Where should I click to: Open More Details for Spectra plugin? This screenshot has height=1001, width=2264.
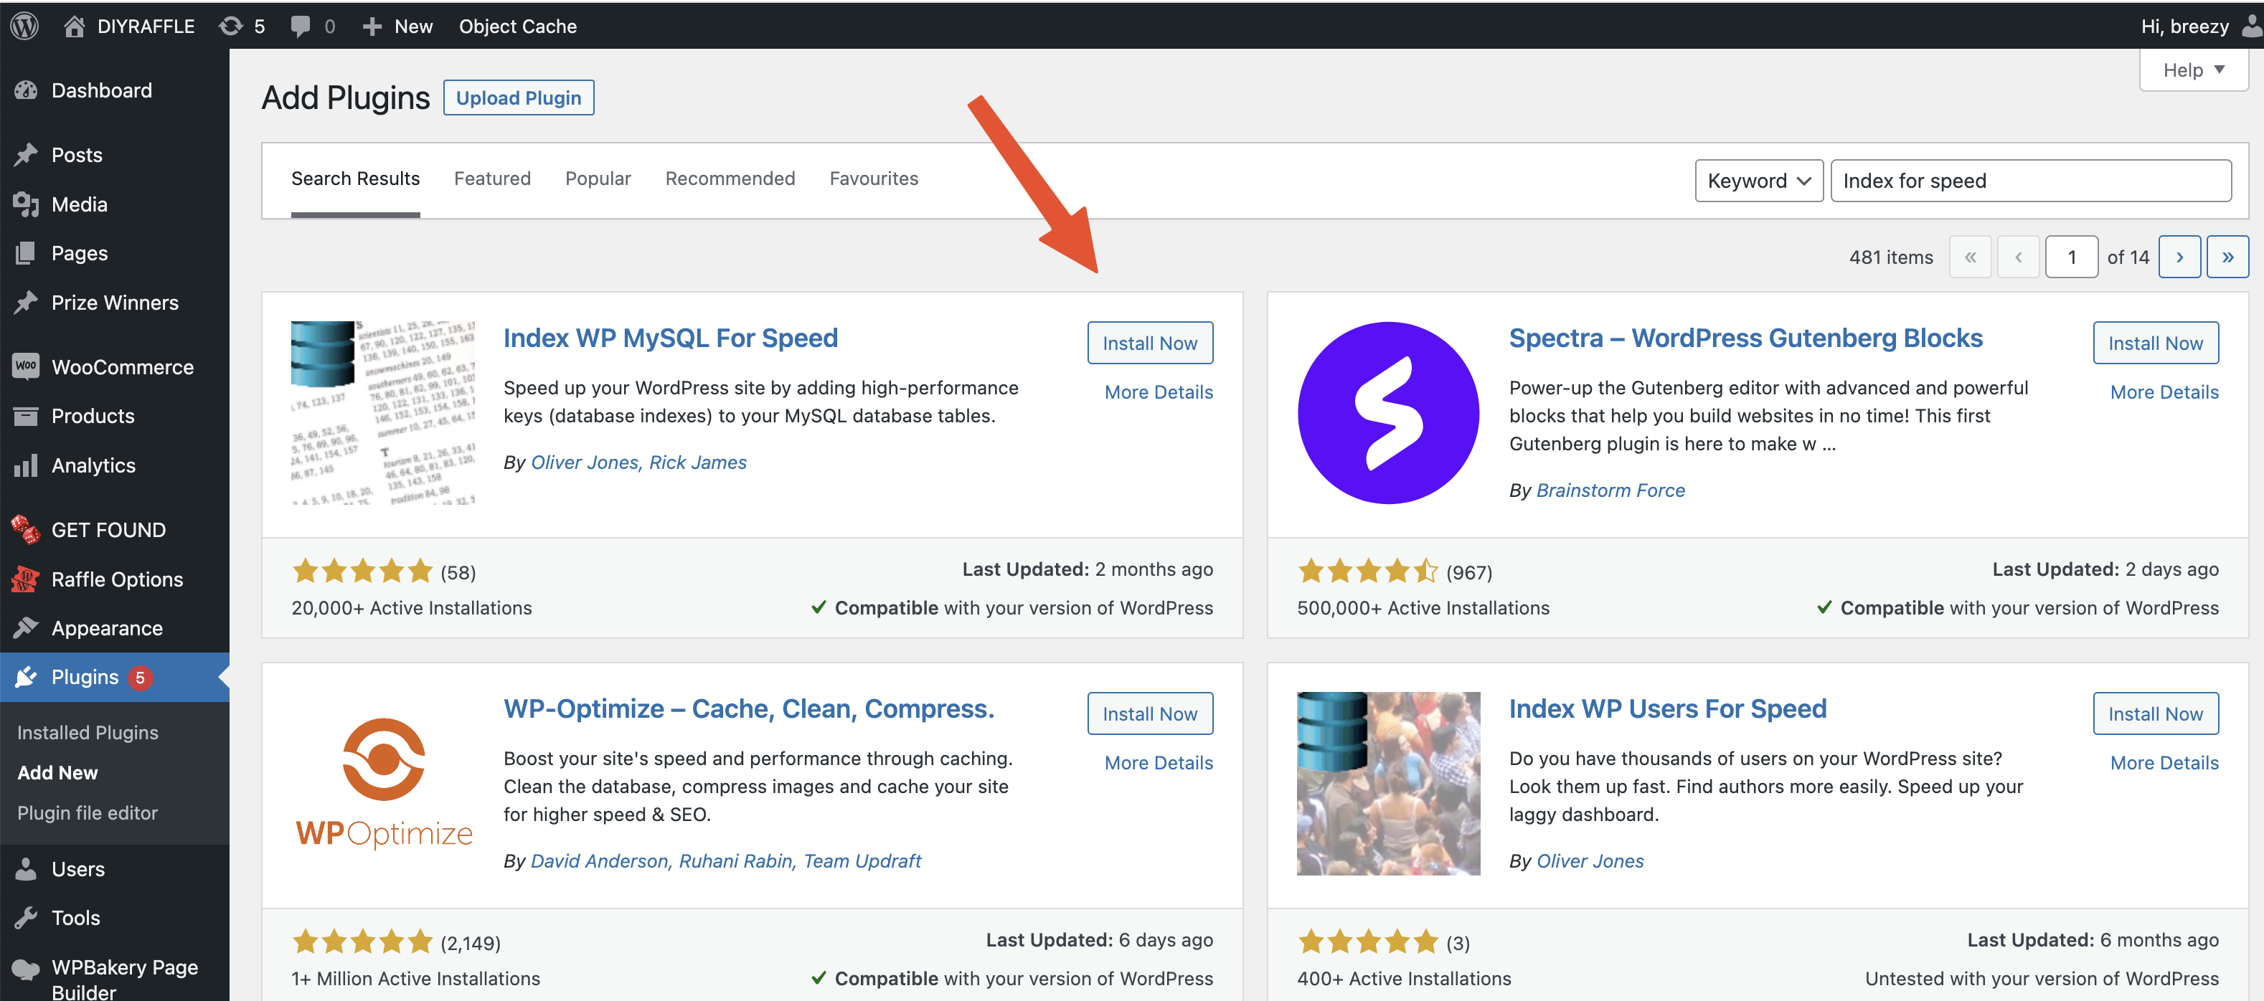[x=2164, y=392]
